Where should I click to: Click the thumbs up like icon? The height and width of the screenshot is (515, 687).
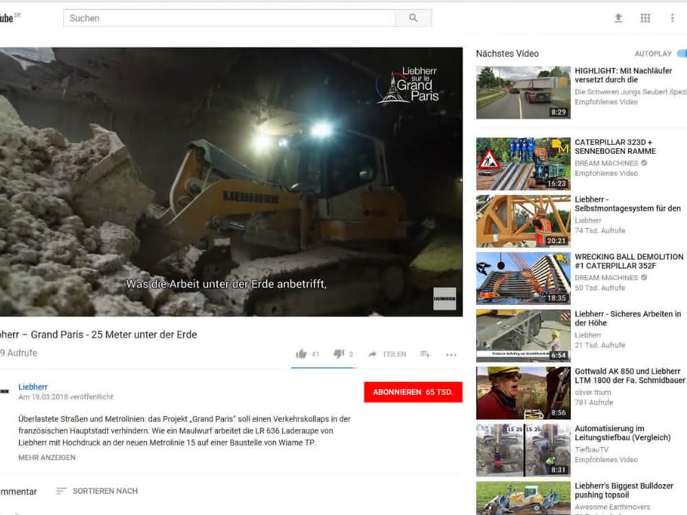301,354
